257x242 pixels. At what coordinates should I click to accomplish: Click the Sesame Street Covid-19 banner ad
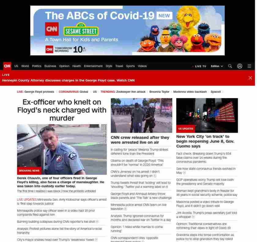click(x=127, y=30)
